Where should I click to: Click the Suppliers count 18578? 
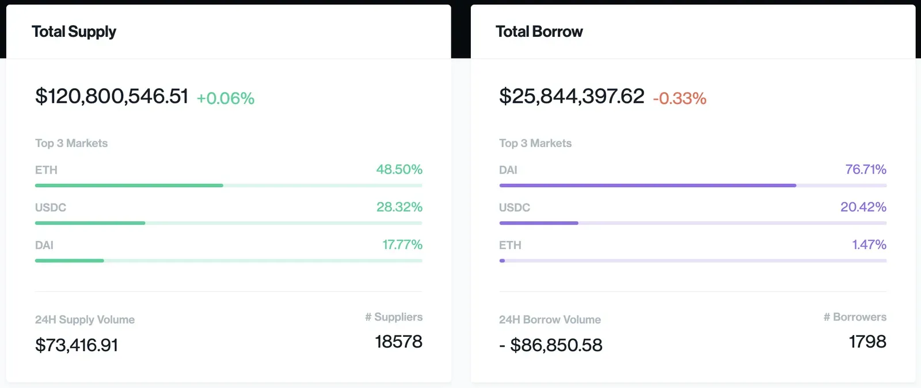click(x=399, y=341)
